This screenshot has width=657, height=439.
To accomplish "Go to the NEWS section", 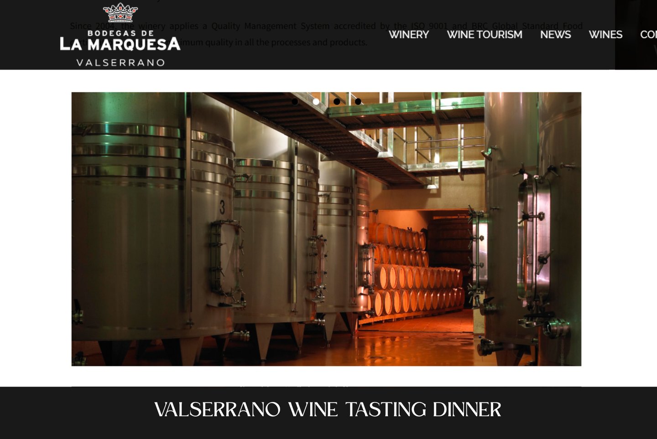I will tap(555, 35).
